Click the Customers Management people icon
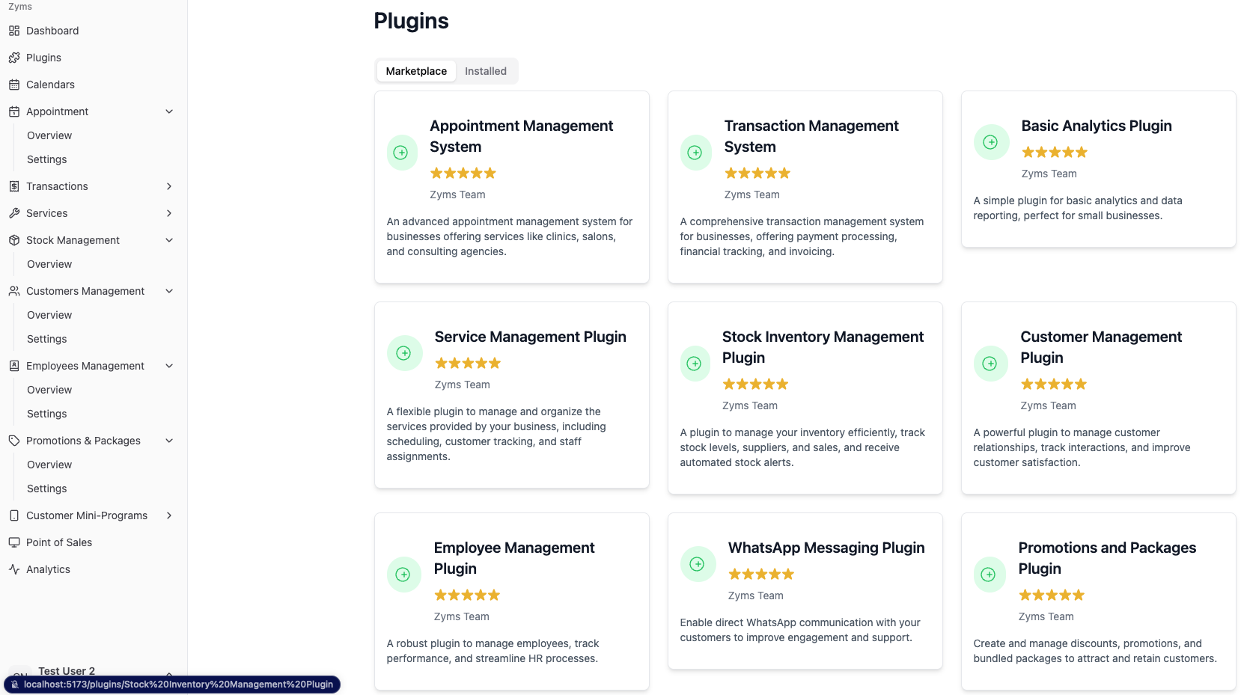The height and width of the screenshot is (695, 1244). tap(14, 291)
